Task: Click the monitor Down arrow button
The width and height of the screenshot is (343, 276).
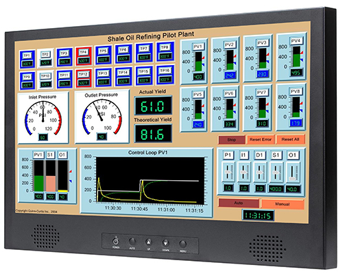Action: pyautogui.click(x=165, y=243)
